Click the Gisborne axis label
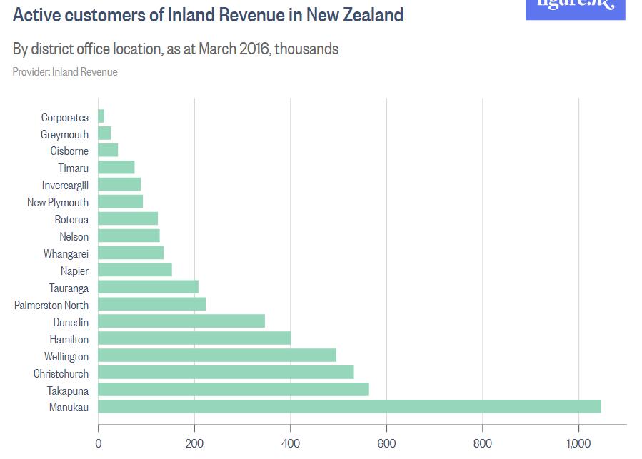 [69, 151]
